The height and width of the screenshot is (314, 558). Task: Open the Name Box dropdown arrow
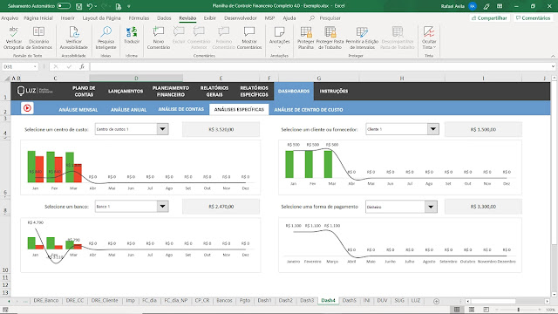(35, 66)
